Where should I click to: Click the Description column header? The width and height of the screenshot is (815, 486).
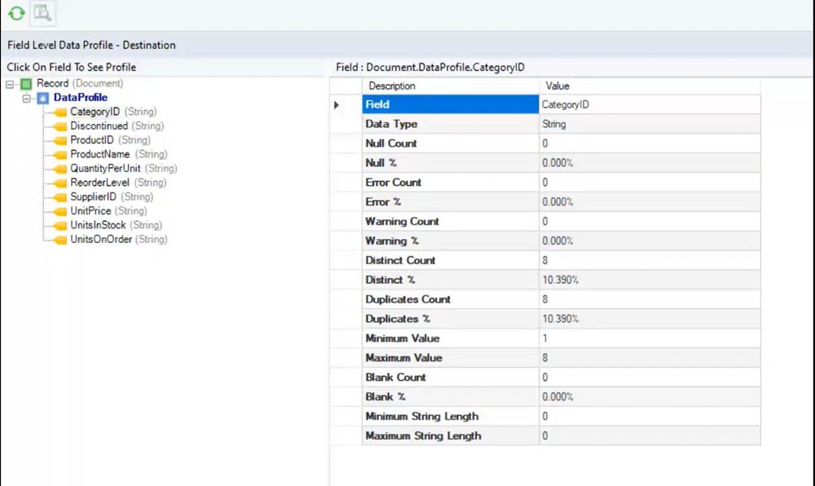click(x=394, y=86)
